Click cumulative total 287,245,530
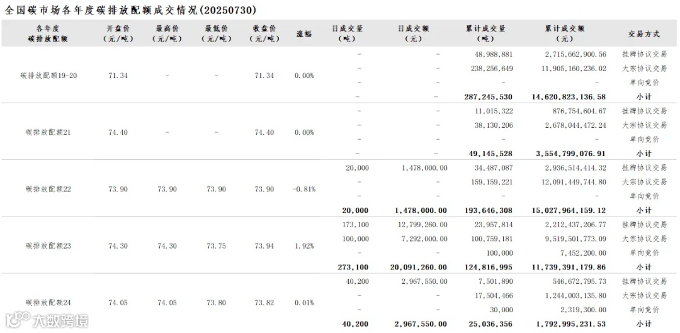This screenshot has height=333, width=680. (488, 97)
